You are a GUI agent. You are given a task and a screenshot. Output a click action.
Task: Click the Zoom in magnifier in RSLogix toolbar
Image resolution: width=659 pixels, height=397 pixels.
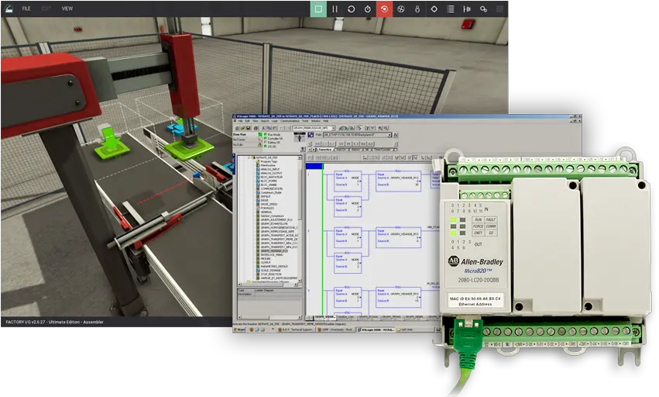[x=380, y=128]
